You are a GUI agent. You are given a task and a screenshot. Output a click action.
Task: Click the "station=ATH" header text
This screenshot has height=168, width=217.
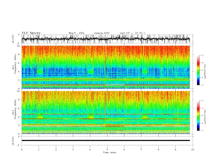coord(102,33)
